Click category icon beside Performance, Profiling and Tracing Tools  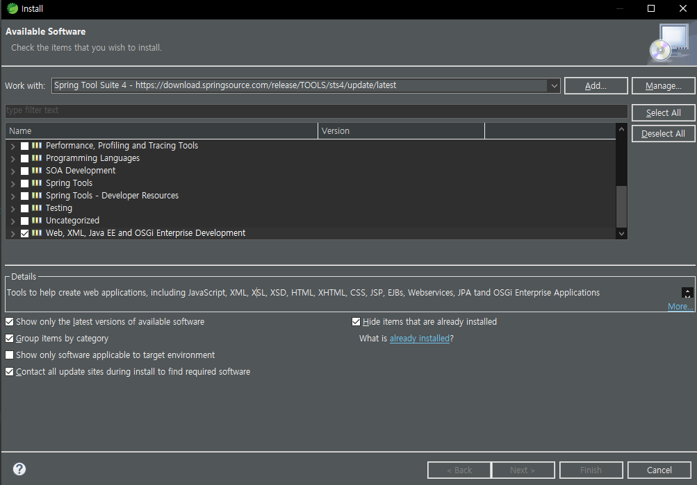click(37, 146)
